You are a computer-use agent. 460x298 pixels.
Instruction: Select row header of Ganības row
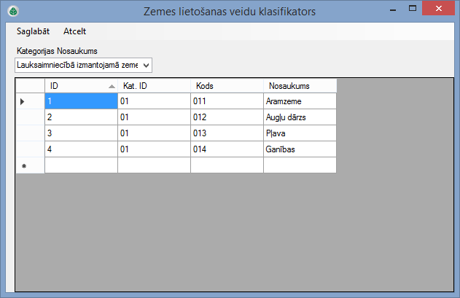click(30, 149)
